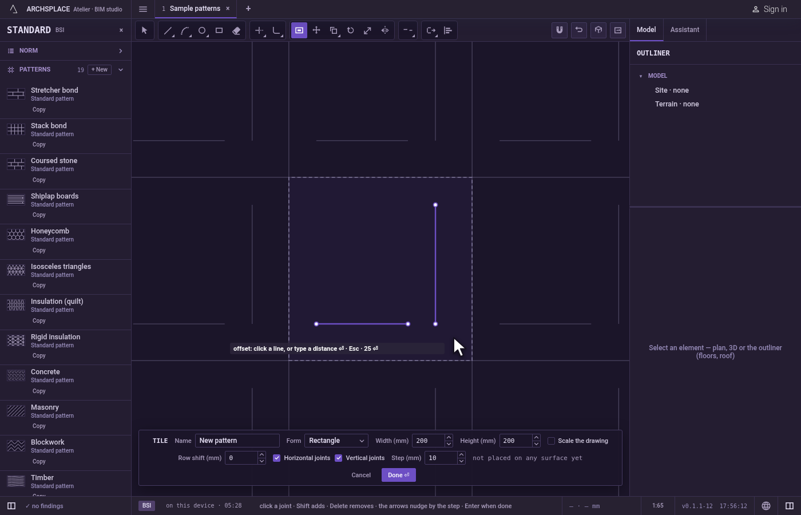Select the Fillet corner tool

click(x=276, y=30)
